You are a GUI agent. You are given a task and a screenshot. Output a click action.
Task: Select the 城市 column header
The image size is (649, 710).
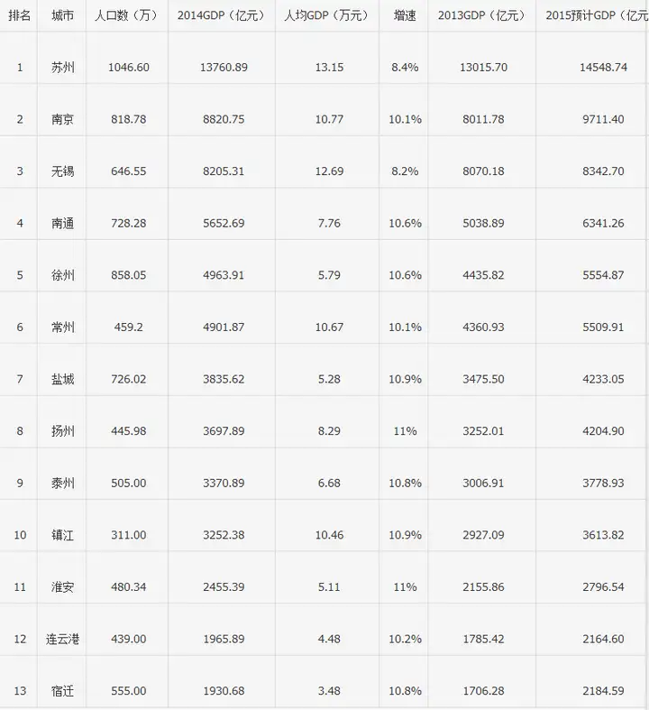point(62,15)
